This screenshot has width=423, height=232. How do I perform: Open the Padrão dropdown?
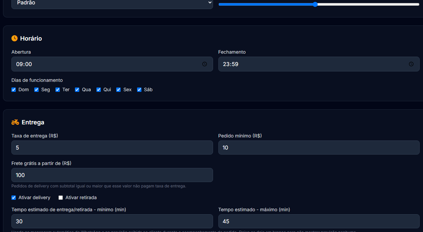click(x=112, y=3)
